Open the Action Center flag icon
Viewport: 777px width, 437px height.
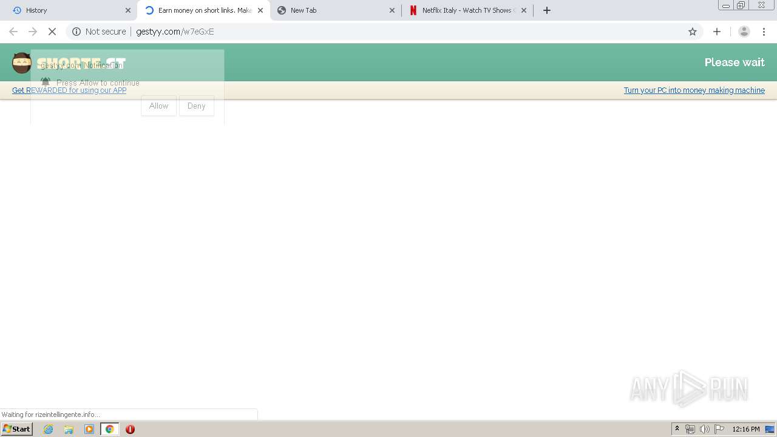pyautogui.click(x=719, y=429)
